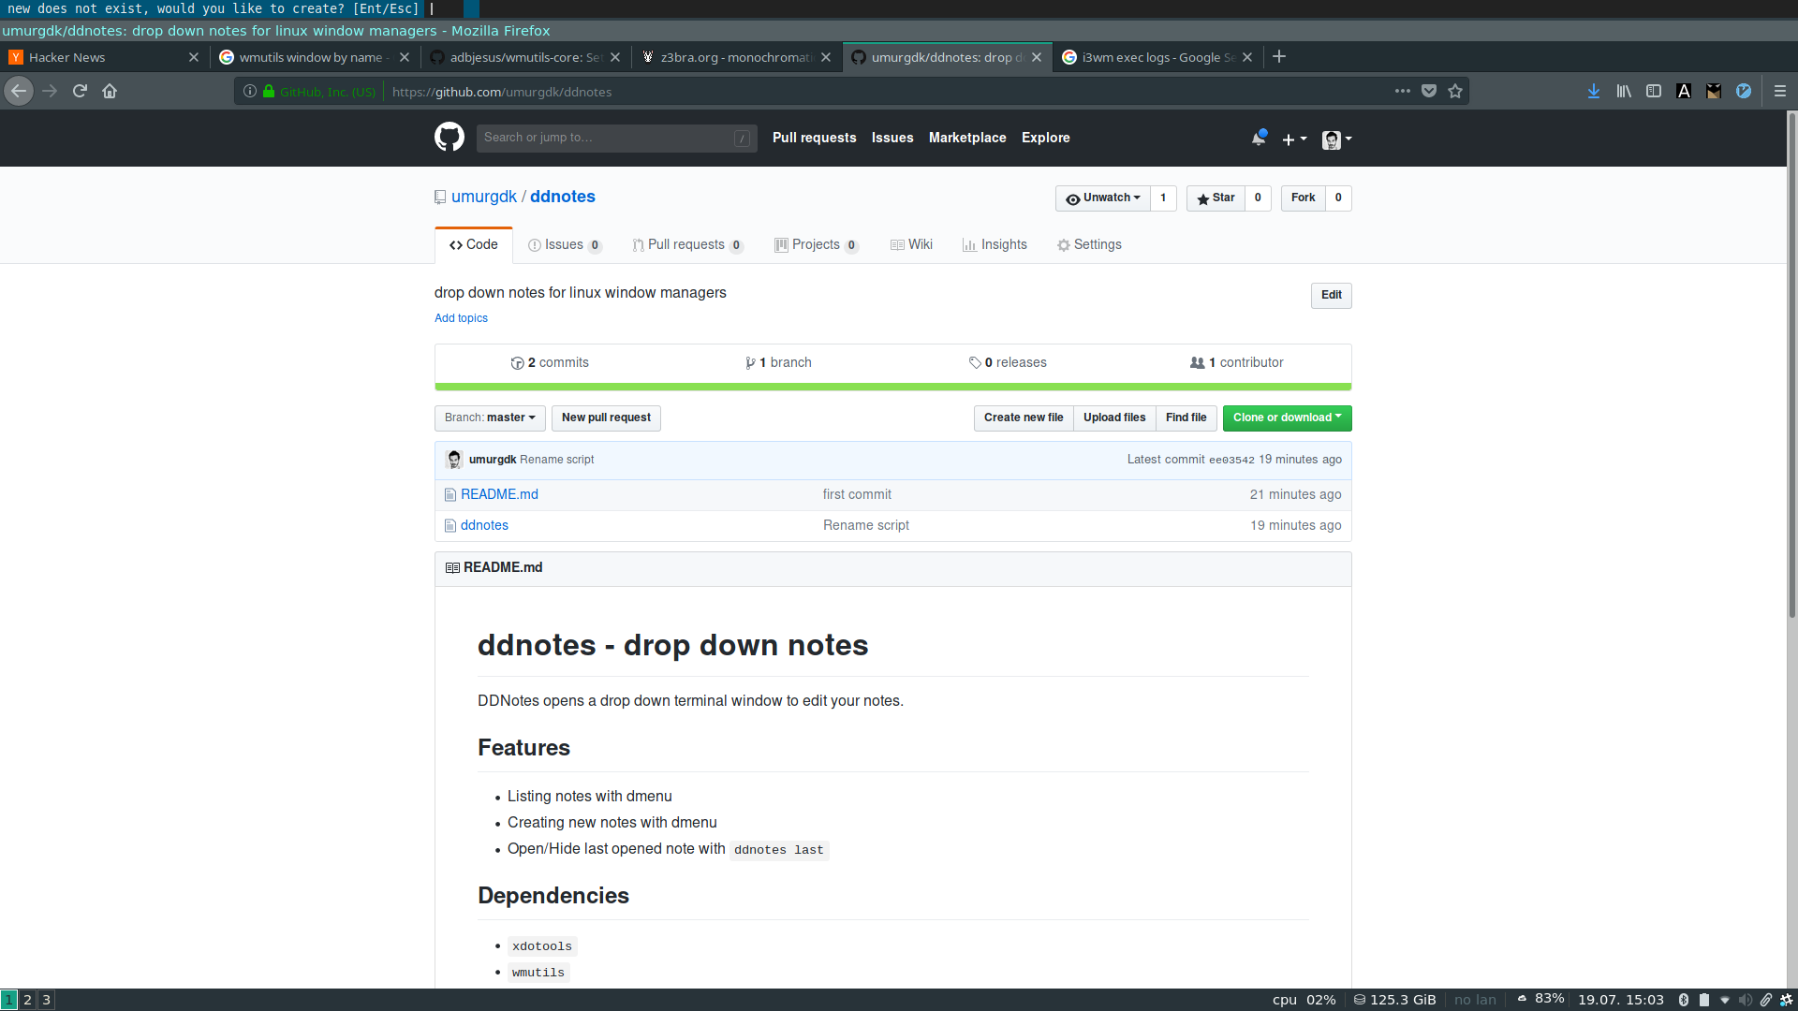The height and width of the screenshot is (1011, 1798).
Task: Open Firefox hamburger menu
Action: (1780, 91)
